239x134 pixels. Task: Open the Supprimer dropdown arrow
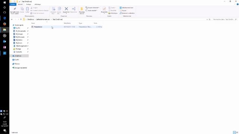click(x=66, y=13)
